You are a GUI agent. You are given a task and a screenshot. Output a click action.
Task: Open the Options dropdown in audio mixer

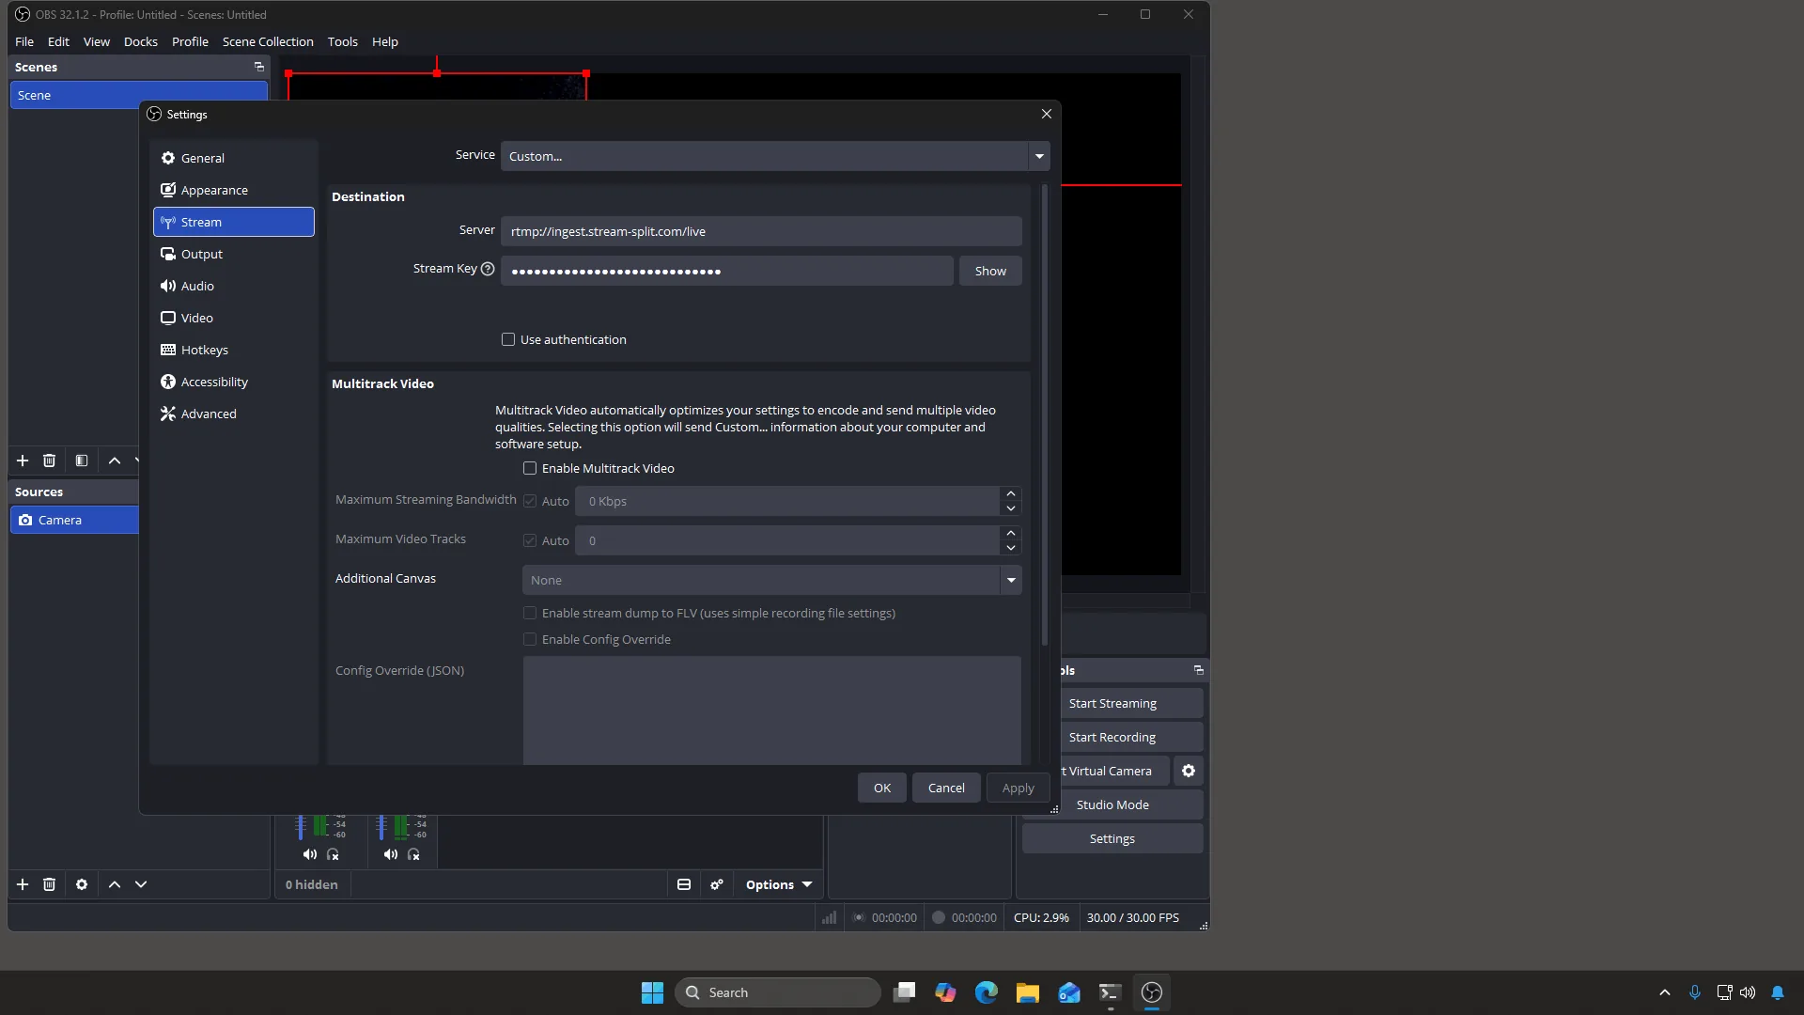pos(778,884)
